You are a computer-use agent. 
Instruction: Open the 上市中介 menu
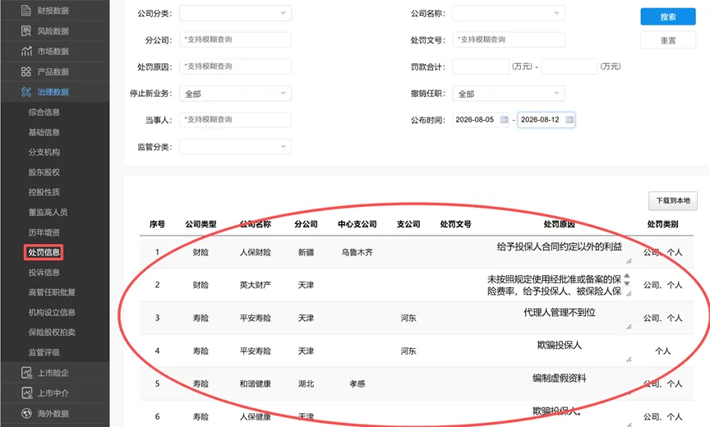point(55,393)
